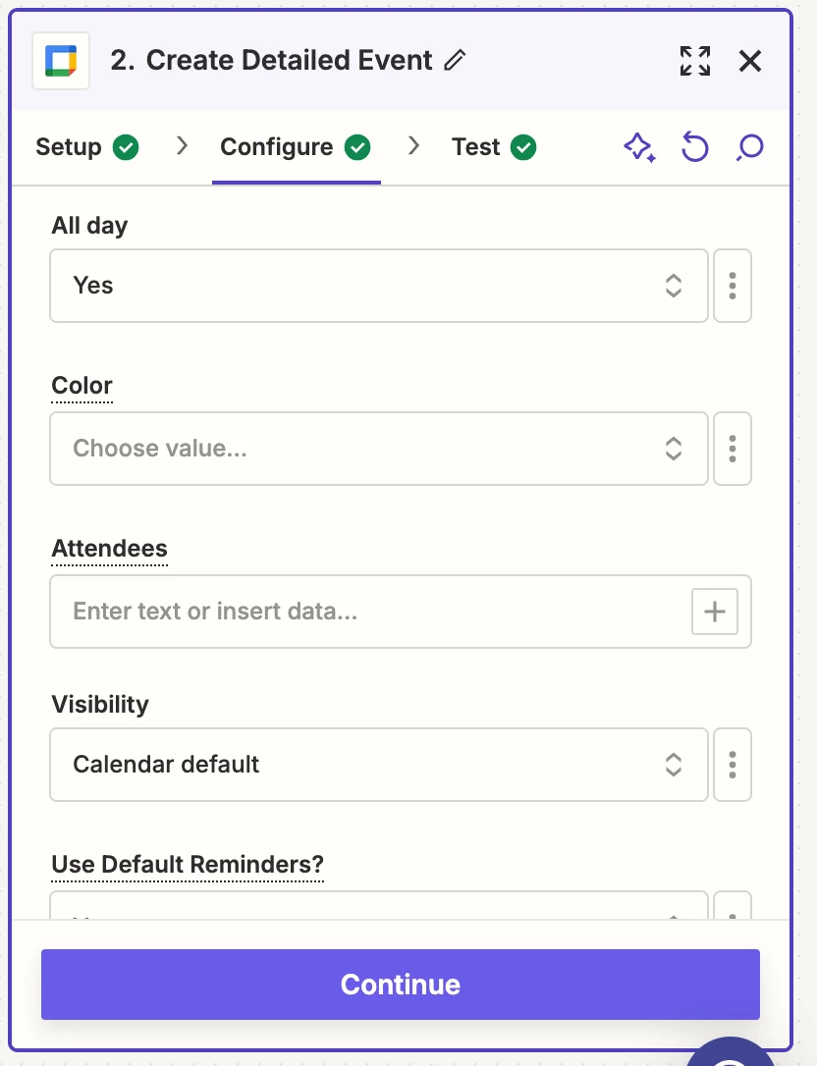Image resolution: width=817 pixels, height=1066 pixels.
Task: Open the Color choose value dropdown
Action: (378, 449)
